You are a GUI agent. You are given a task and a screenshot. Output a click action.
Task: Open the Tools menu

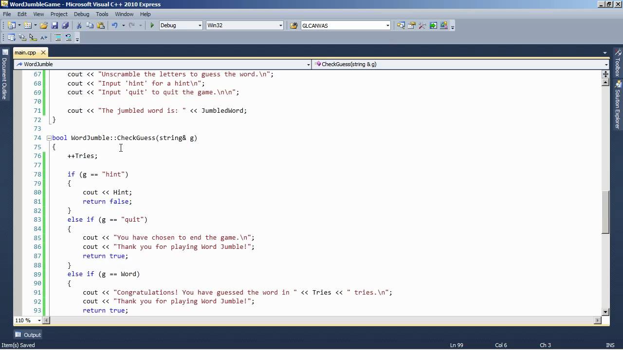[x=102, y=14]
